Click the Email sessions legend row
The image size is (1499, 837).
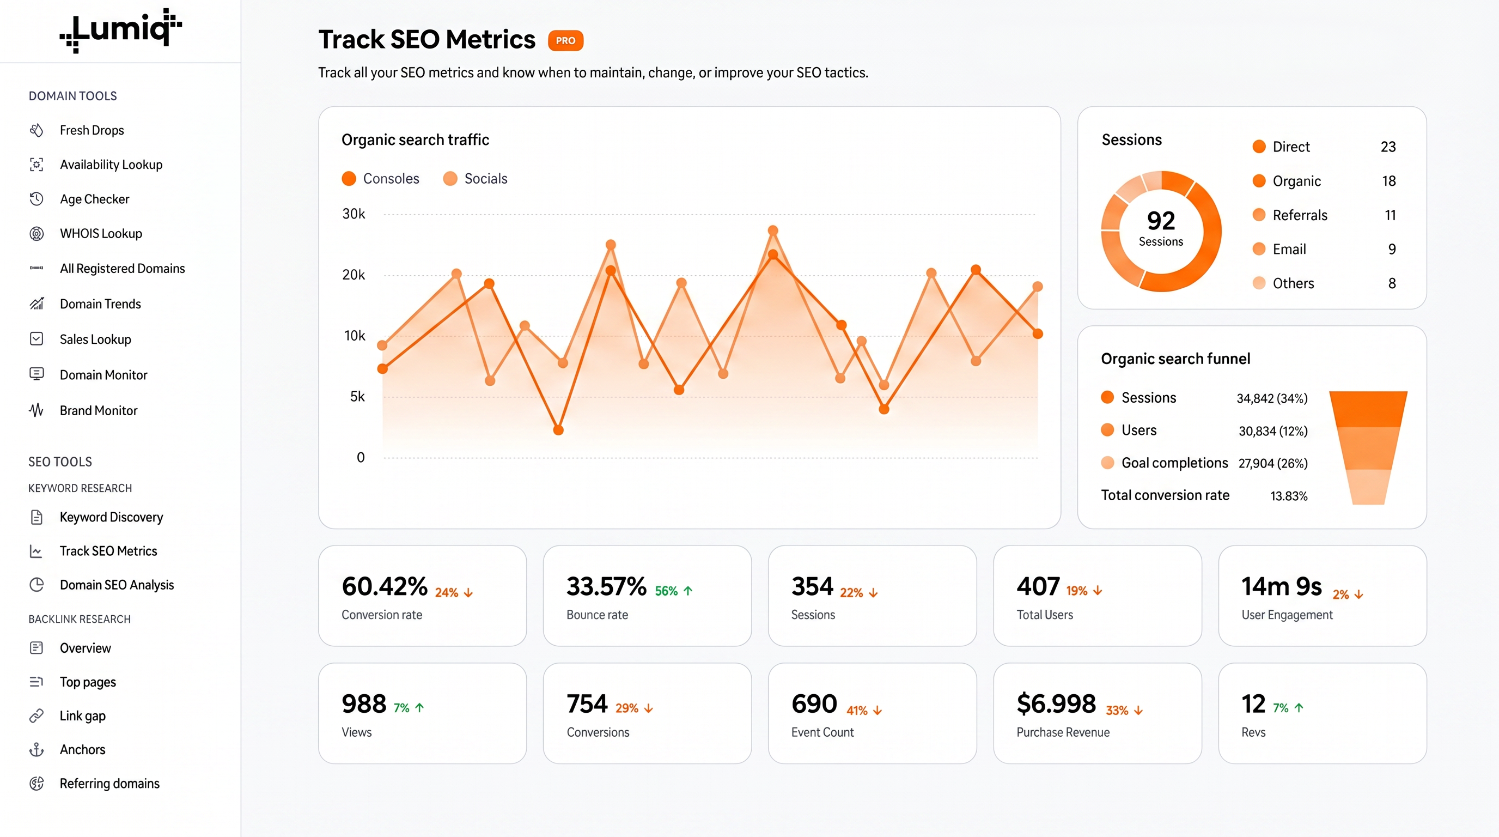point(1325,249)
